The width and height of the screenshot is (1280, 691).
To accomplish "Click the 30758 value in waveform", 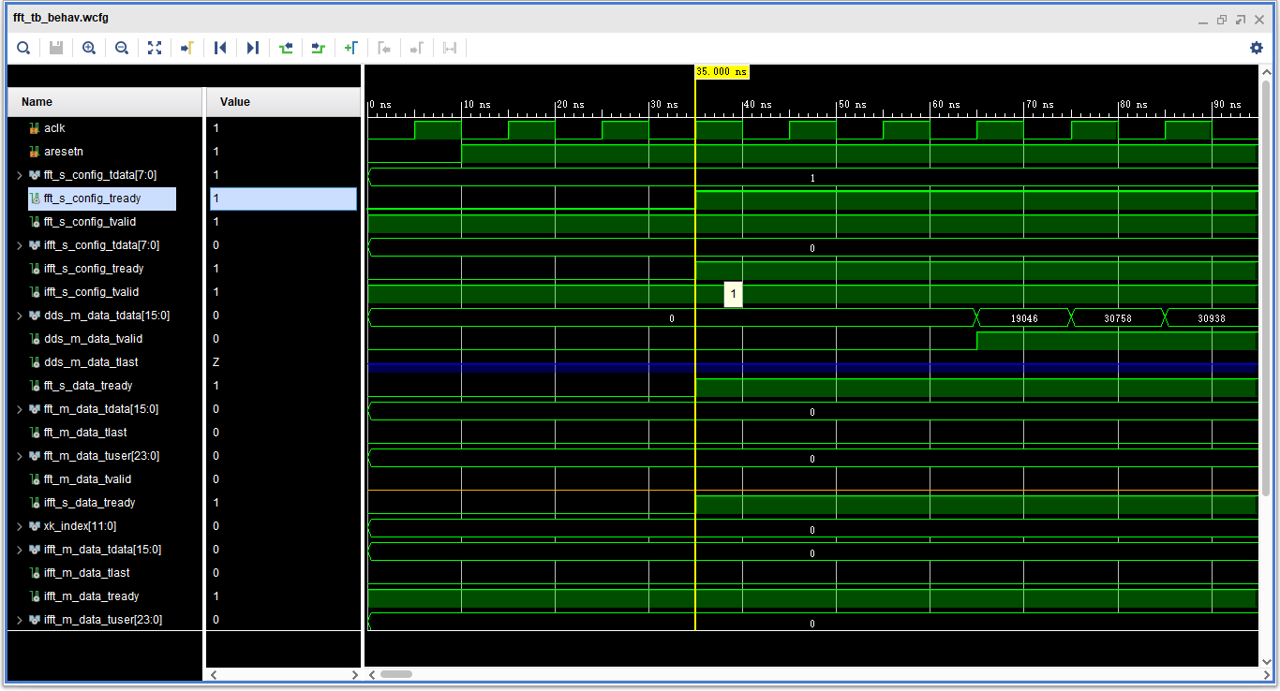I will tap(1117, 318).
